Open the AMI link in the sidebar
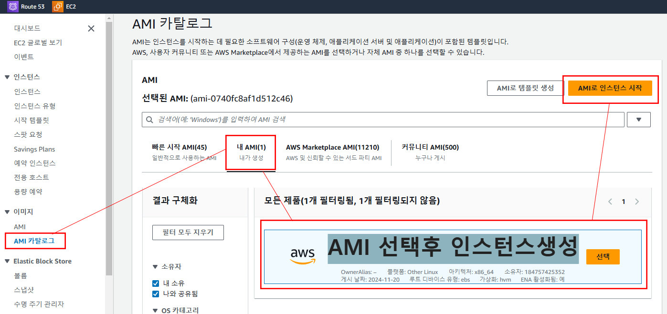667x314 pixels. point(20,227)
